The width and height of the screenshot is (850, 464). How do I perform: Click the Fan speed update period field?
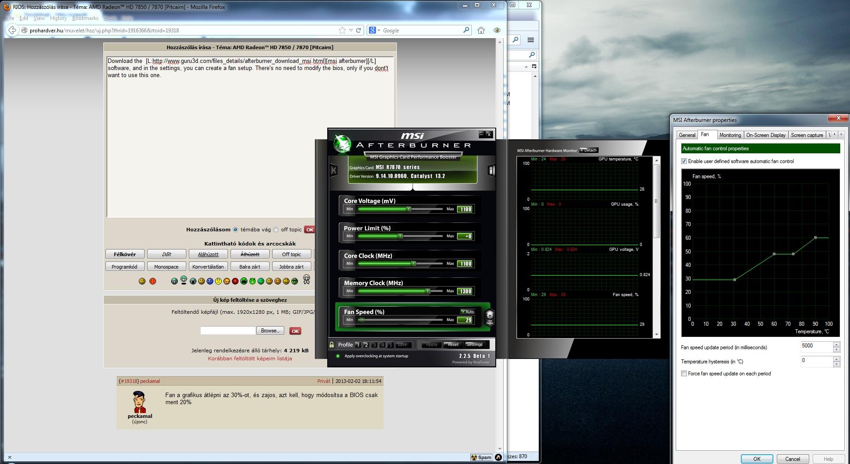coord(816,347)
